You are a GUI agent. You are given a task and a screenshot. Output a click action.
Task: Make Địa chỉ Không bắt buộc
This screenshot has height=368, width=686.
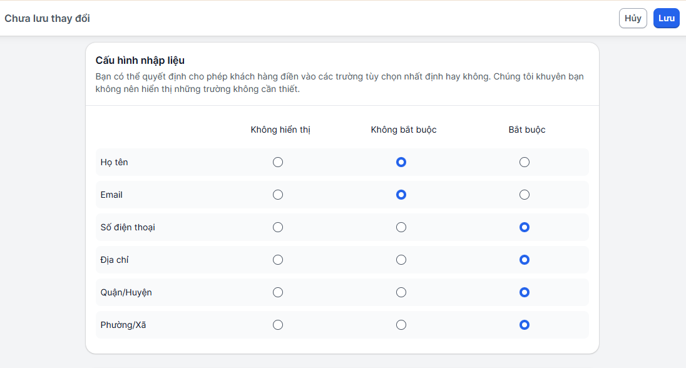401,260
